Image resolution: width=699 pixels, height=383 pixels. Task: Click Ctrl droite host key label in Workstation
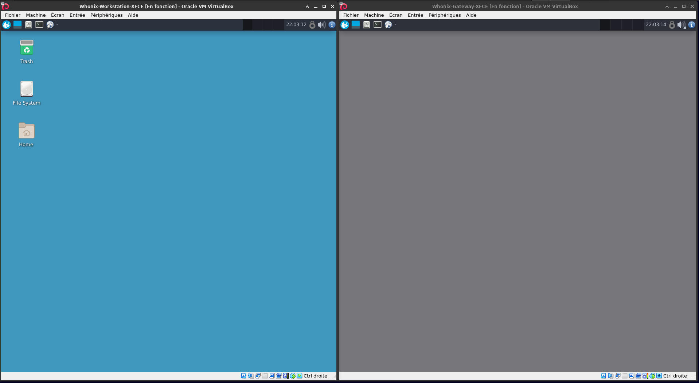[315, 376]
